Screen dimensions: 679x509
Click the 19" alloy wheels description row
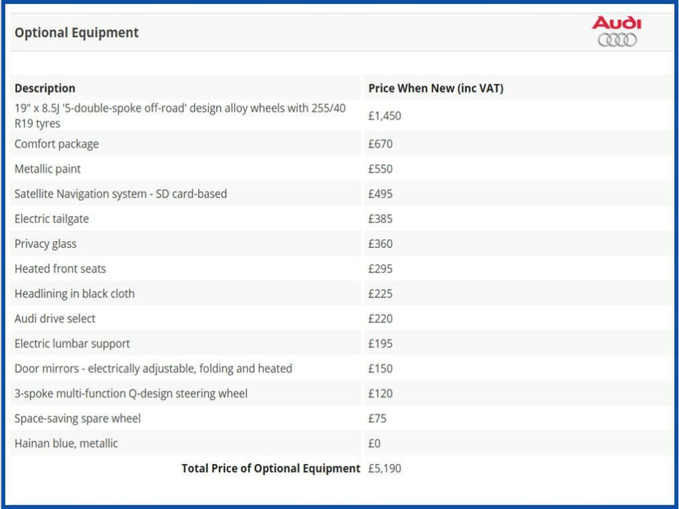coord(180,116)
